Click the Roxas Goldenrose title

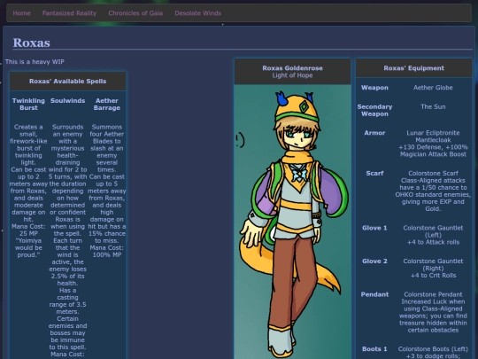coord(292,68)
